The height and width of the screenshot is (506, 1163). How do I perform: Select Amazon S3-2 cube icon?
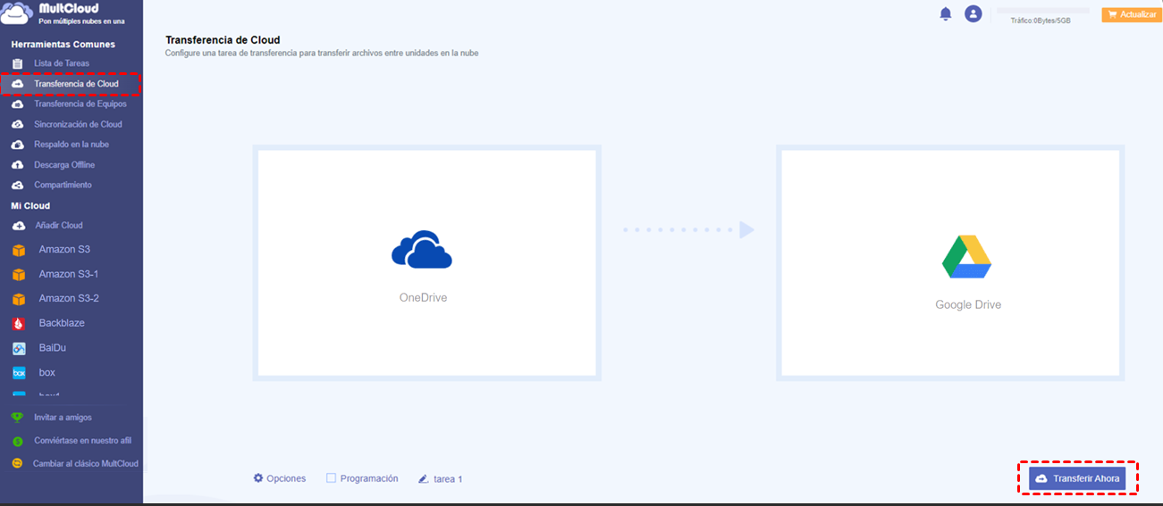19,299
